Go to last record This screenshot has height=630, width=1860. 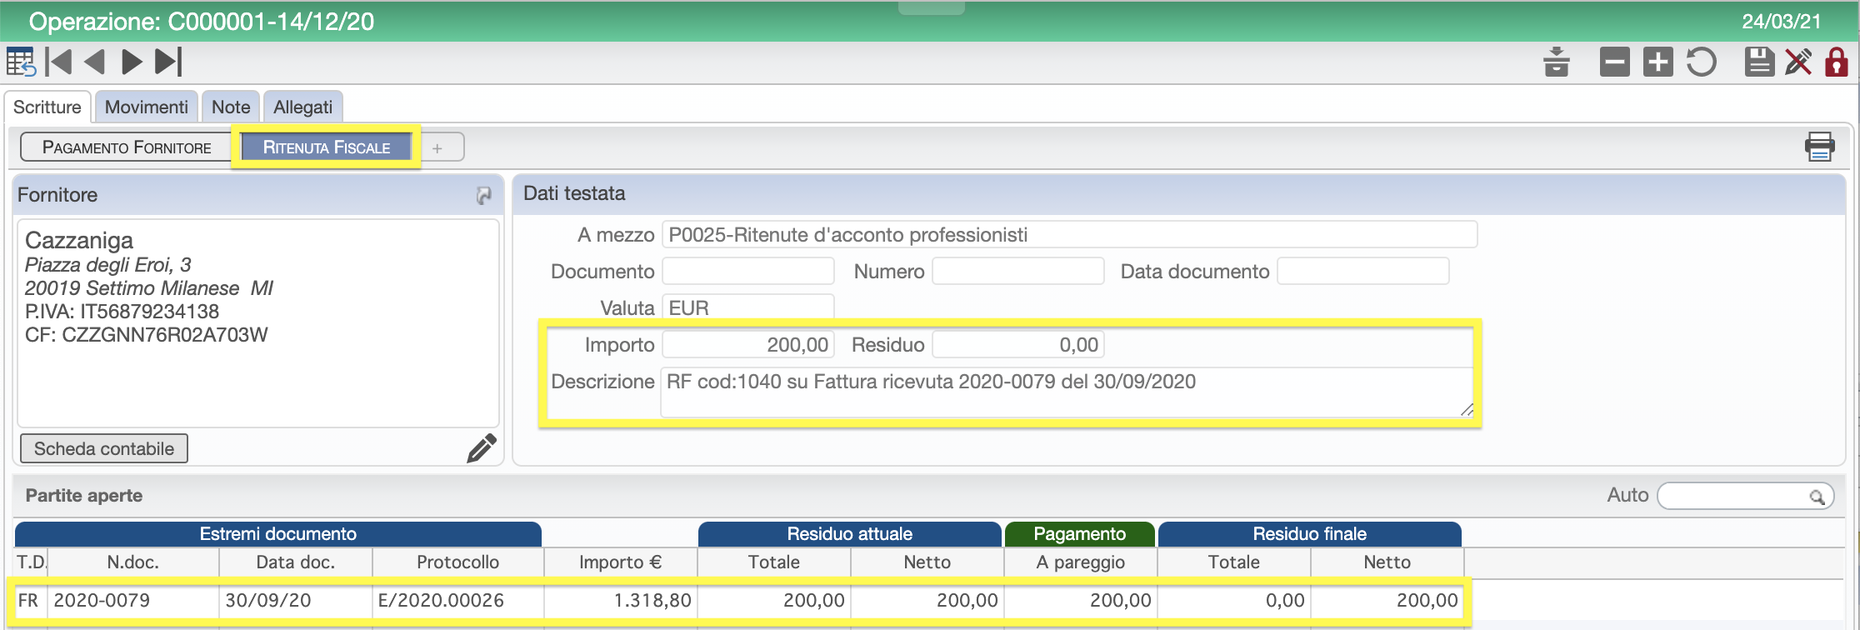(168, 62)
